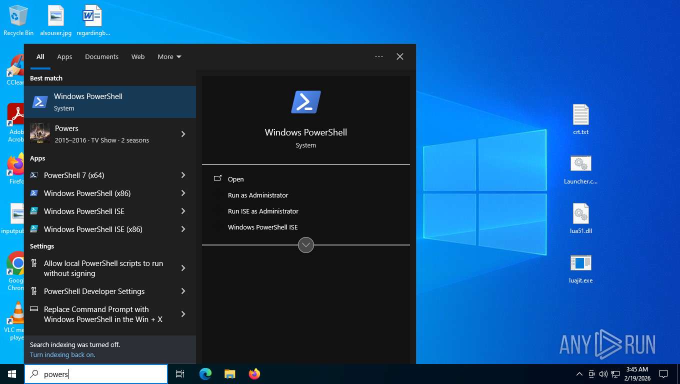Switch to the Web filter tab
680x384 pixels.
coord(138,56)
